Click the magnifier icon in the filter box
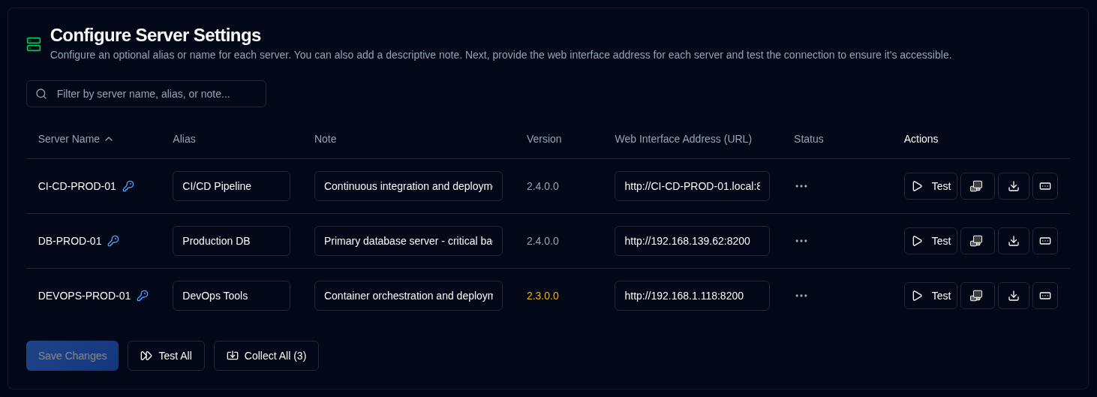The image size is (1097, 397). pyautogui.click(x=41, y=94)
